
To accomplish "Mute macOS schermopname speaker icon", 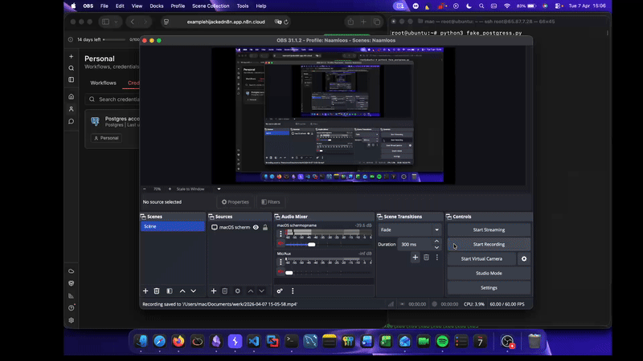I will (280, 245).
